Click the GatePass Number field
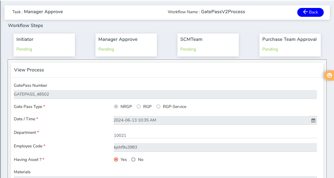Screen dimensions: 334x178 [165, 94]
